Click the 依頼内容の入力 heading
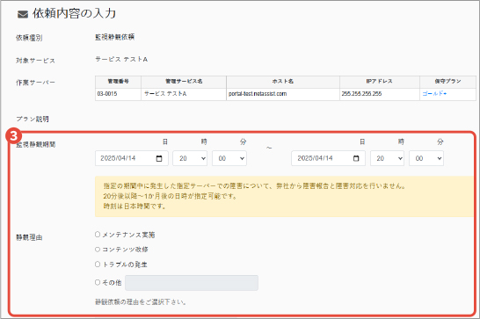This screenshot has height=319, width=480. [75, 14]
